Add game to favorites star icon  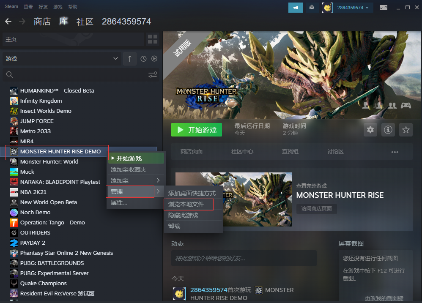[406, 130]
